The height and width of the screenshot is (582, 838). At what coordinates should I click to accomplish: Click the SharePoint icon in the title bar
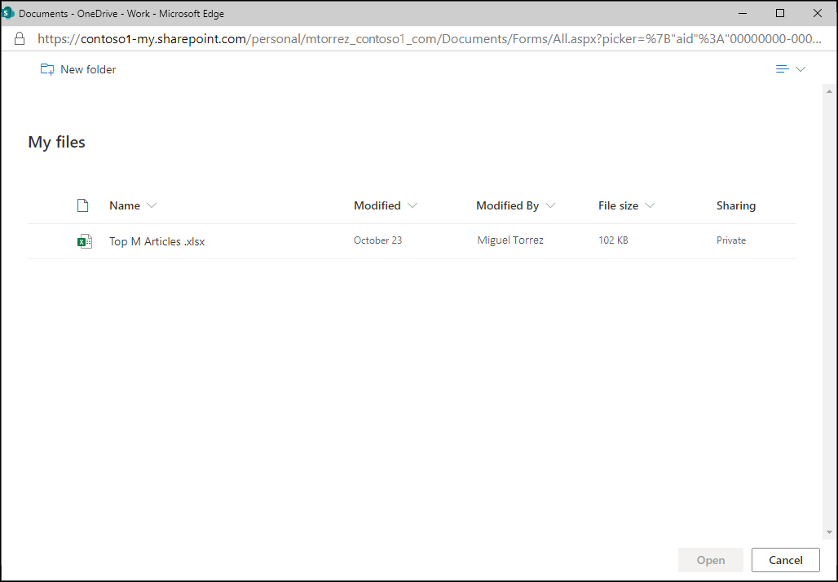pos(10,13)
